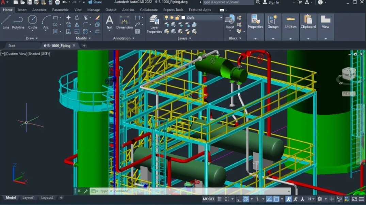Select the Polyline tool
This screenshot has height=205, width=366.
click(x=18, y=22)
